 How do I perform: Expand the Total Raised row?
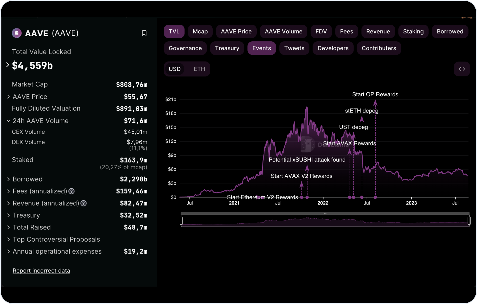click(8, 227)
